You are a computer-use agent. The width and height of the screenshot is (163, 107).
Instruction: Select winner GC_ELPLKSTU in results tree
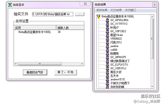pos(119,65)
